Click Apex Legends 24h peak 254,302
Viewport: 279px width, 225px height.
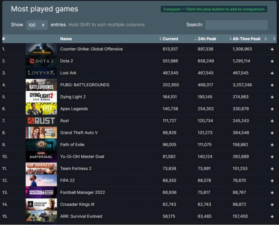pos(206,109)
